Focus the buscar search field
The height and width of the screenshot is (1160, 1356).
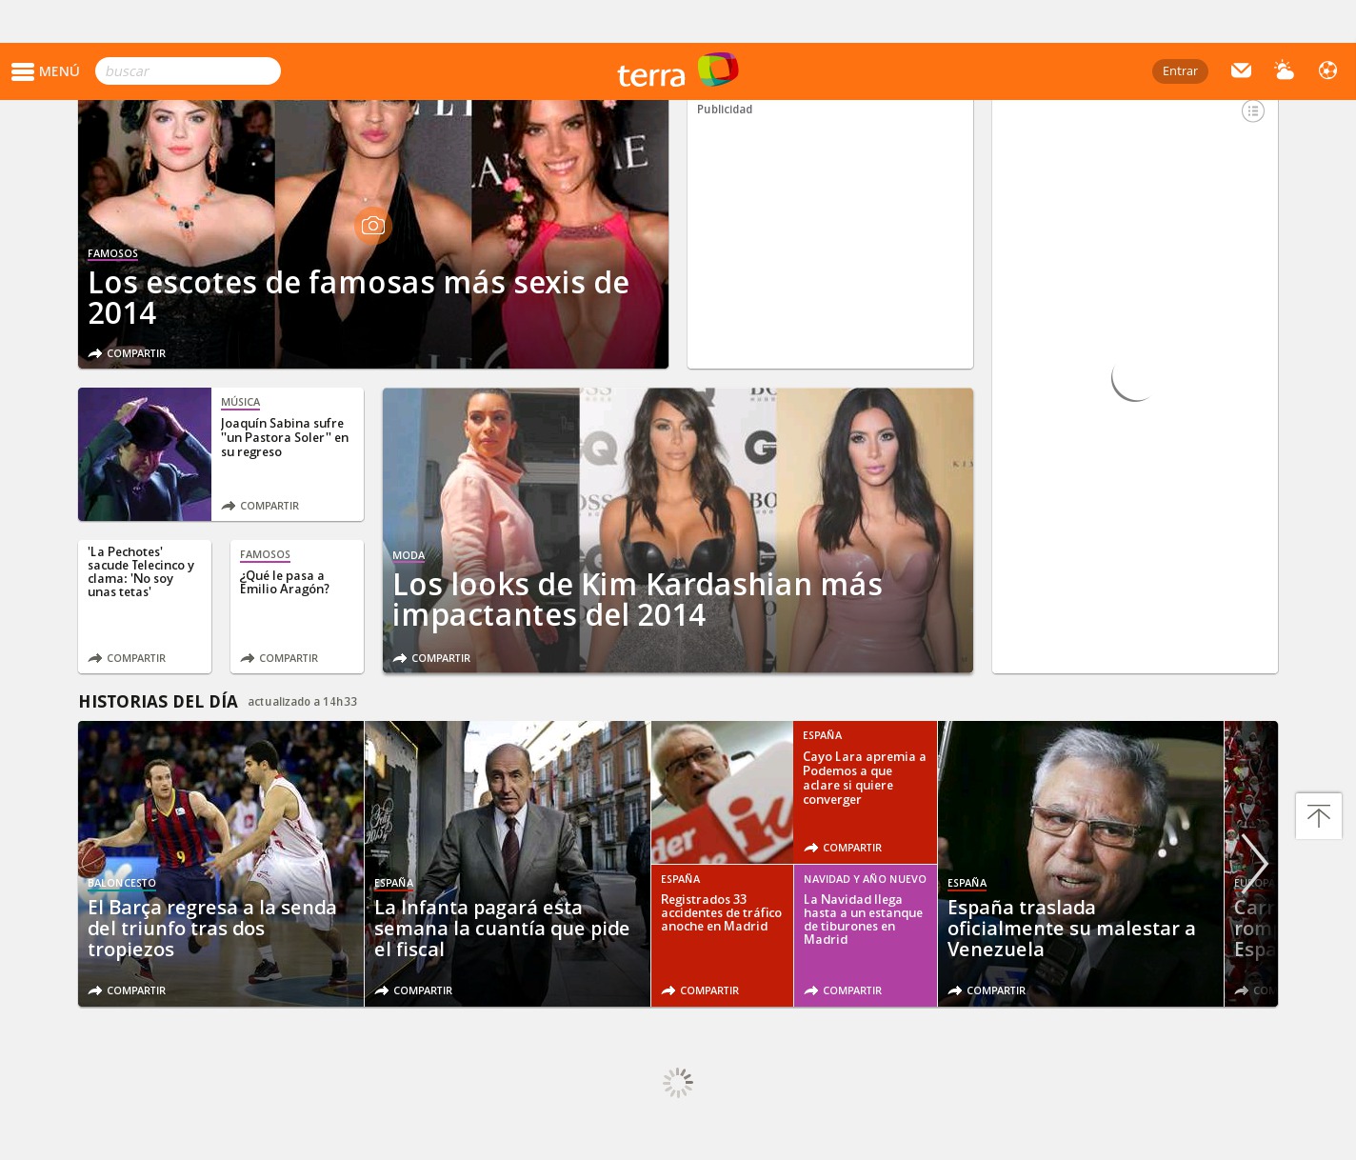[188, 71]
